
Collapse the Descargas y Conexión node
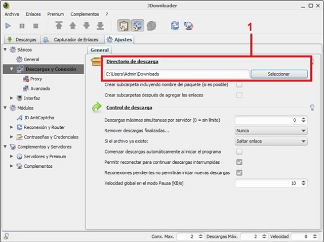(12, 69)
